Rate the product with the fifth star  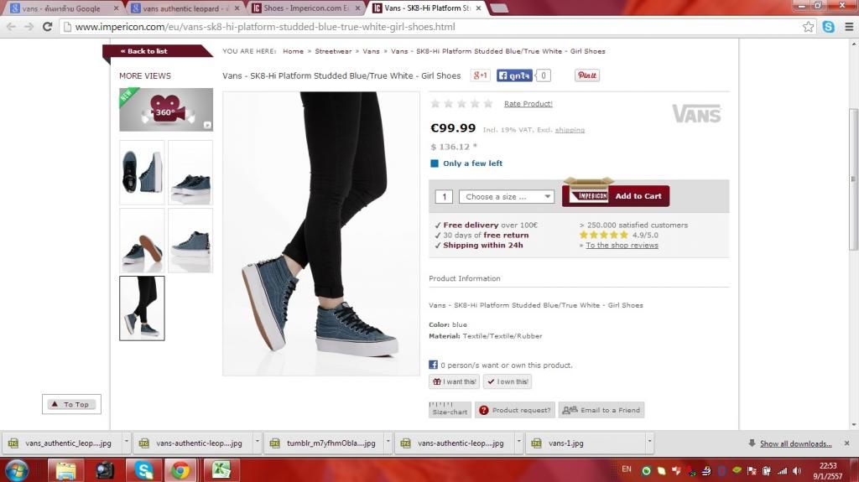[x=488, y=104]
